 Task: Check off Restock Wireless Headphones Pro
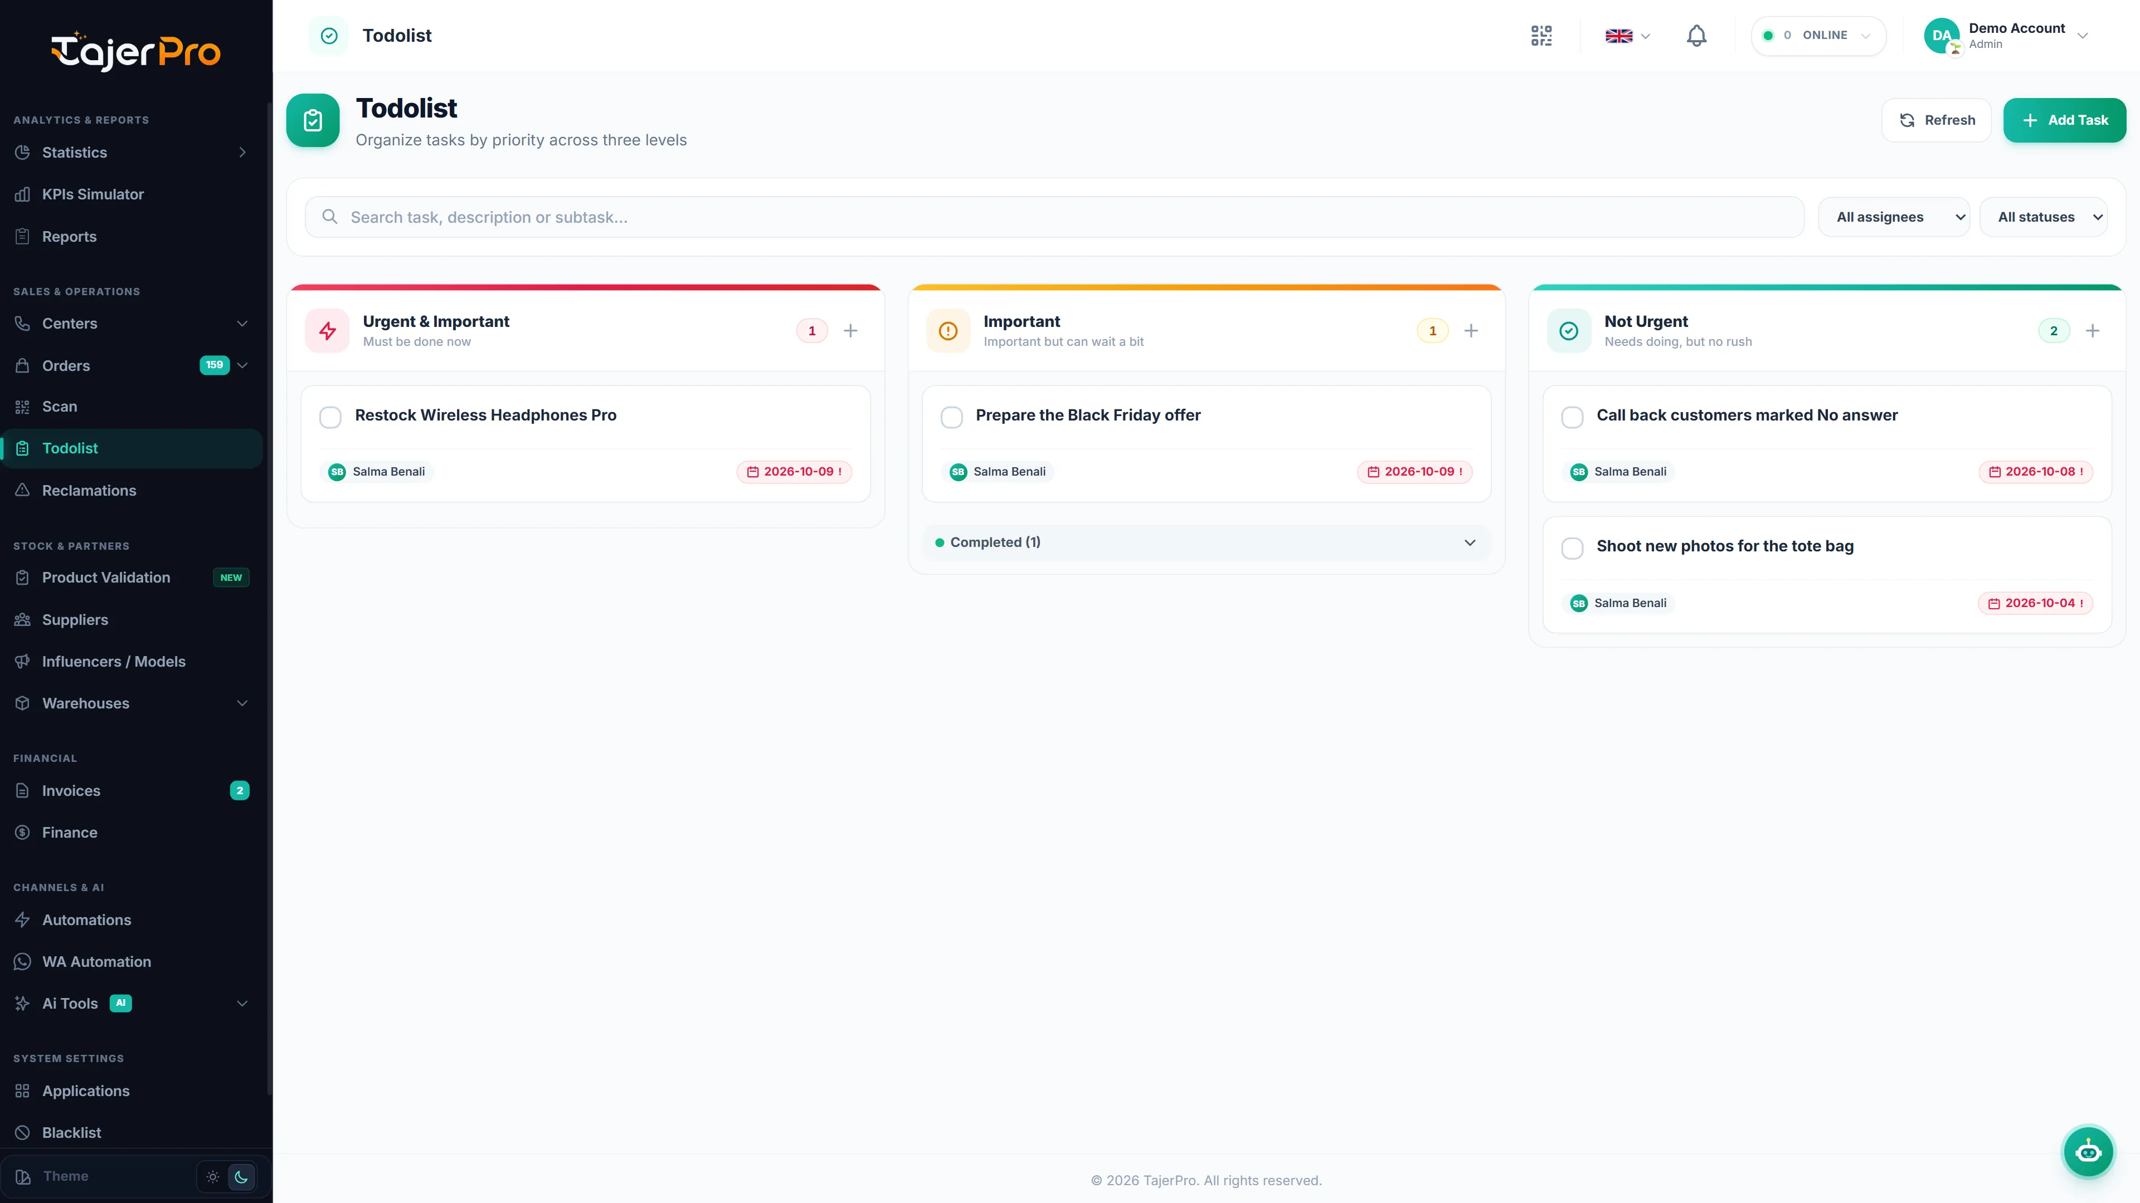(x=330, y=417)
